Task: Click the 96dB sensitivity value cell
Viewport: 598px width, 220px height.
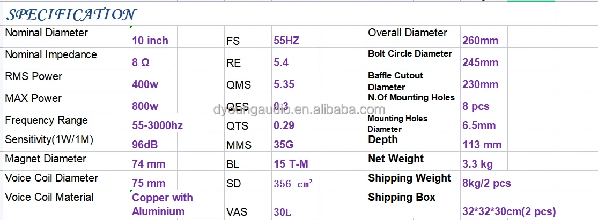Action: coord(145,145)
